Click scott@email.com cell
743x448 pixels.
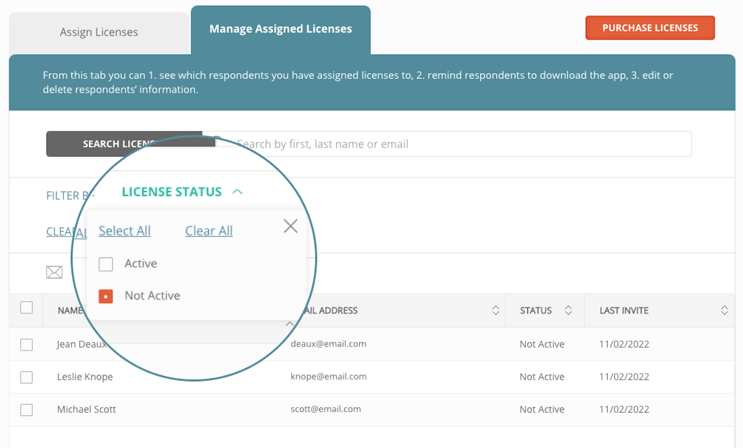326,409
